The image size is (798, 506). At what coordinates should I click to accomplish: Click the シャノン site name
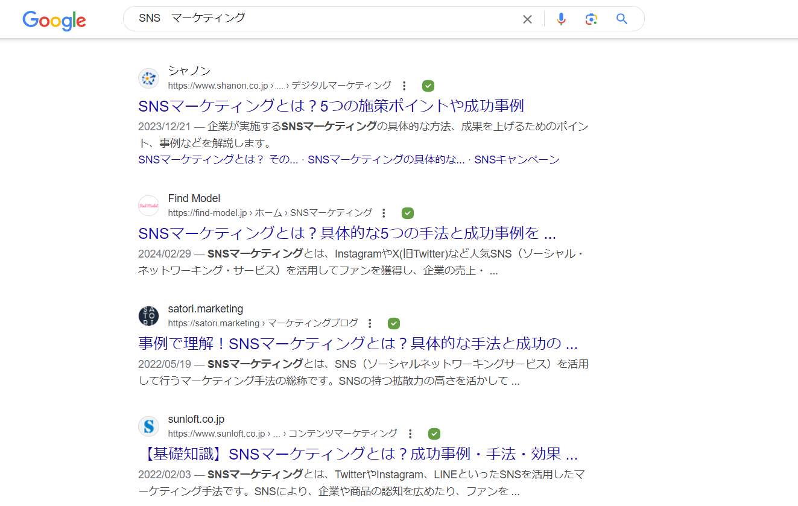click(x=189, y=71)
